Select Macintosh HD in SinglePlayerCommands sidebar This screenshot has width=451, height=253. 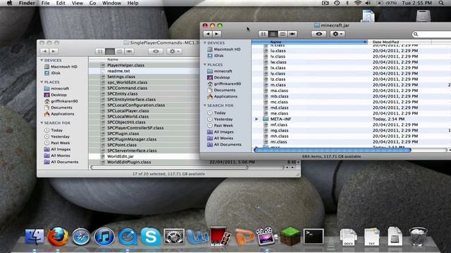tap(64, 67)
